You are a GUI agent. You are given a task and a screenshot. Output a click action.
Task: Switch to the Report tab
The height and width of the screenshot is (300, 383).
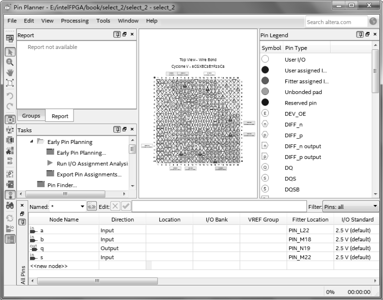tap(60, 116)
